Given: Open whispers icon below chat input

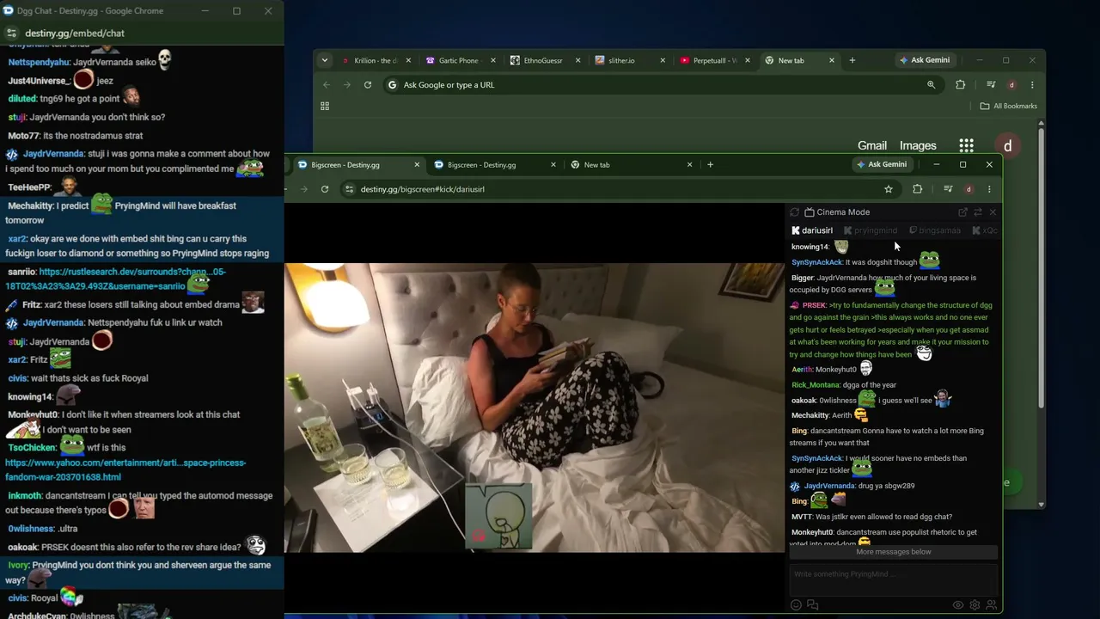Looking at the screenshot, I should (x=812, y=605).
